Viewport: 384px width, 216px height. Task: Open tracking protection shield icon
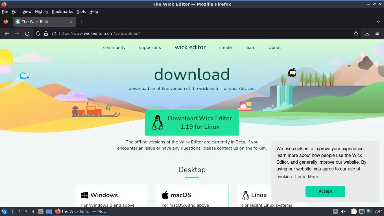[x=38, y=33]
